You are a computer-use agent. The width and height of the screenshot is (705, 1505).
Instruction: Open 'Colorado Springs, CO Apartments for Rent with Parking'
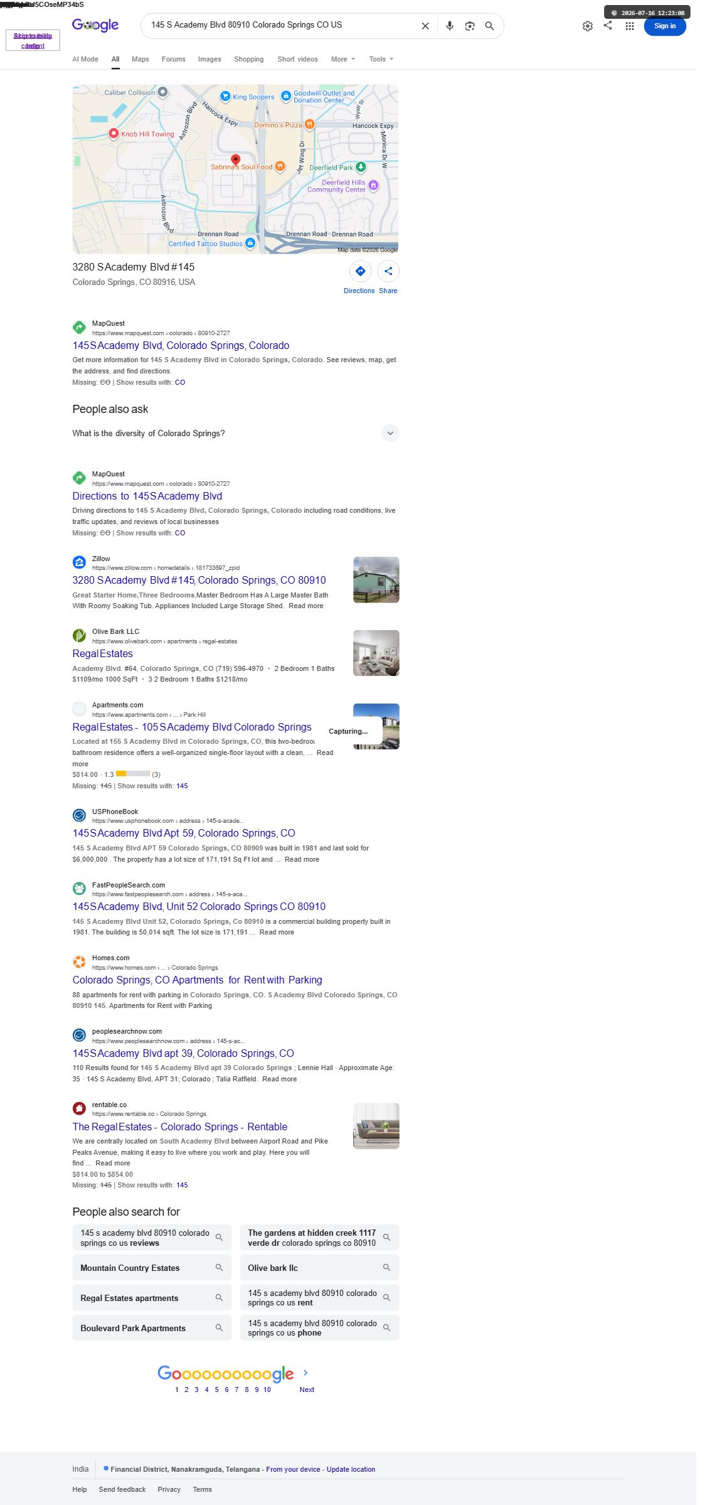click(198, 980)
